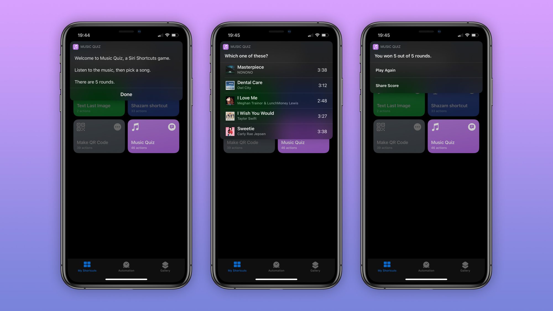Image resolution: width=553 pixels, height=311 pixels.
Task: Select the My Shortcuts tab
Action: (87, 266)
